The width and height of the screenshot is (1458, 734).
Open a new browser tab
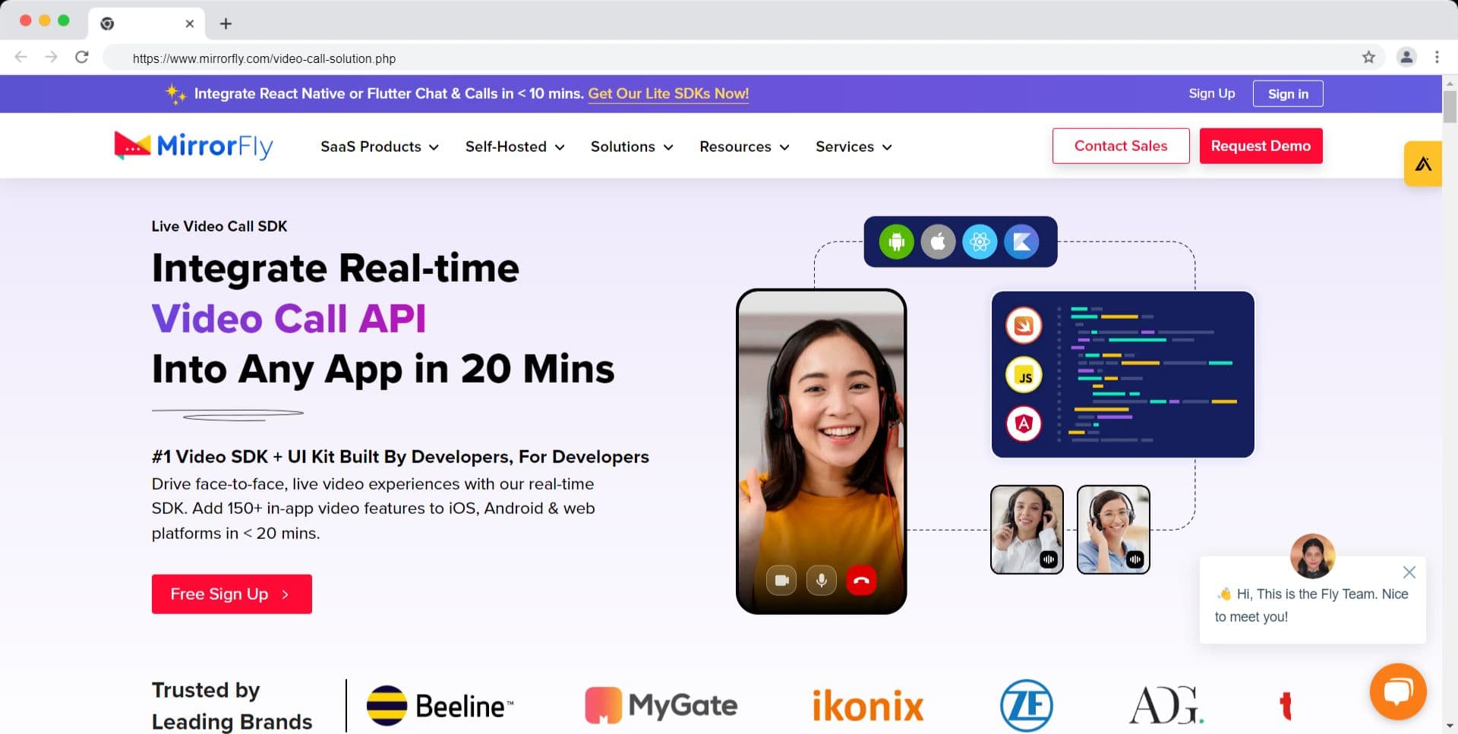[x=226, y=24]
